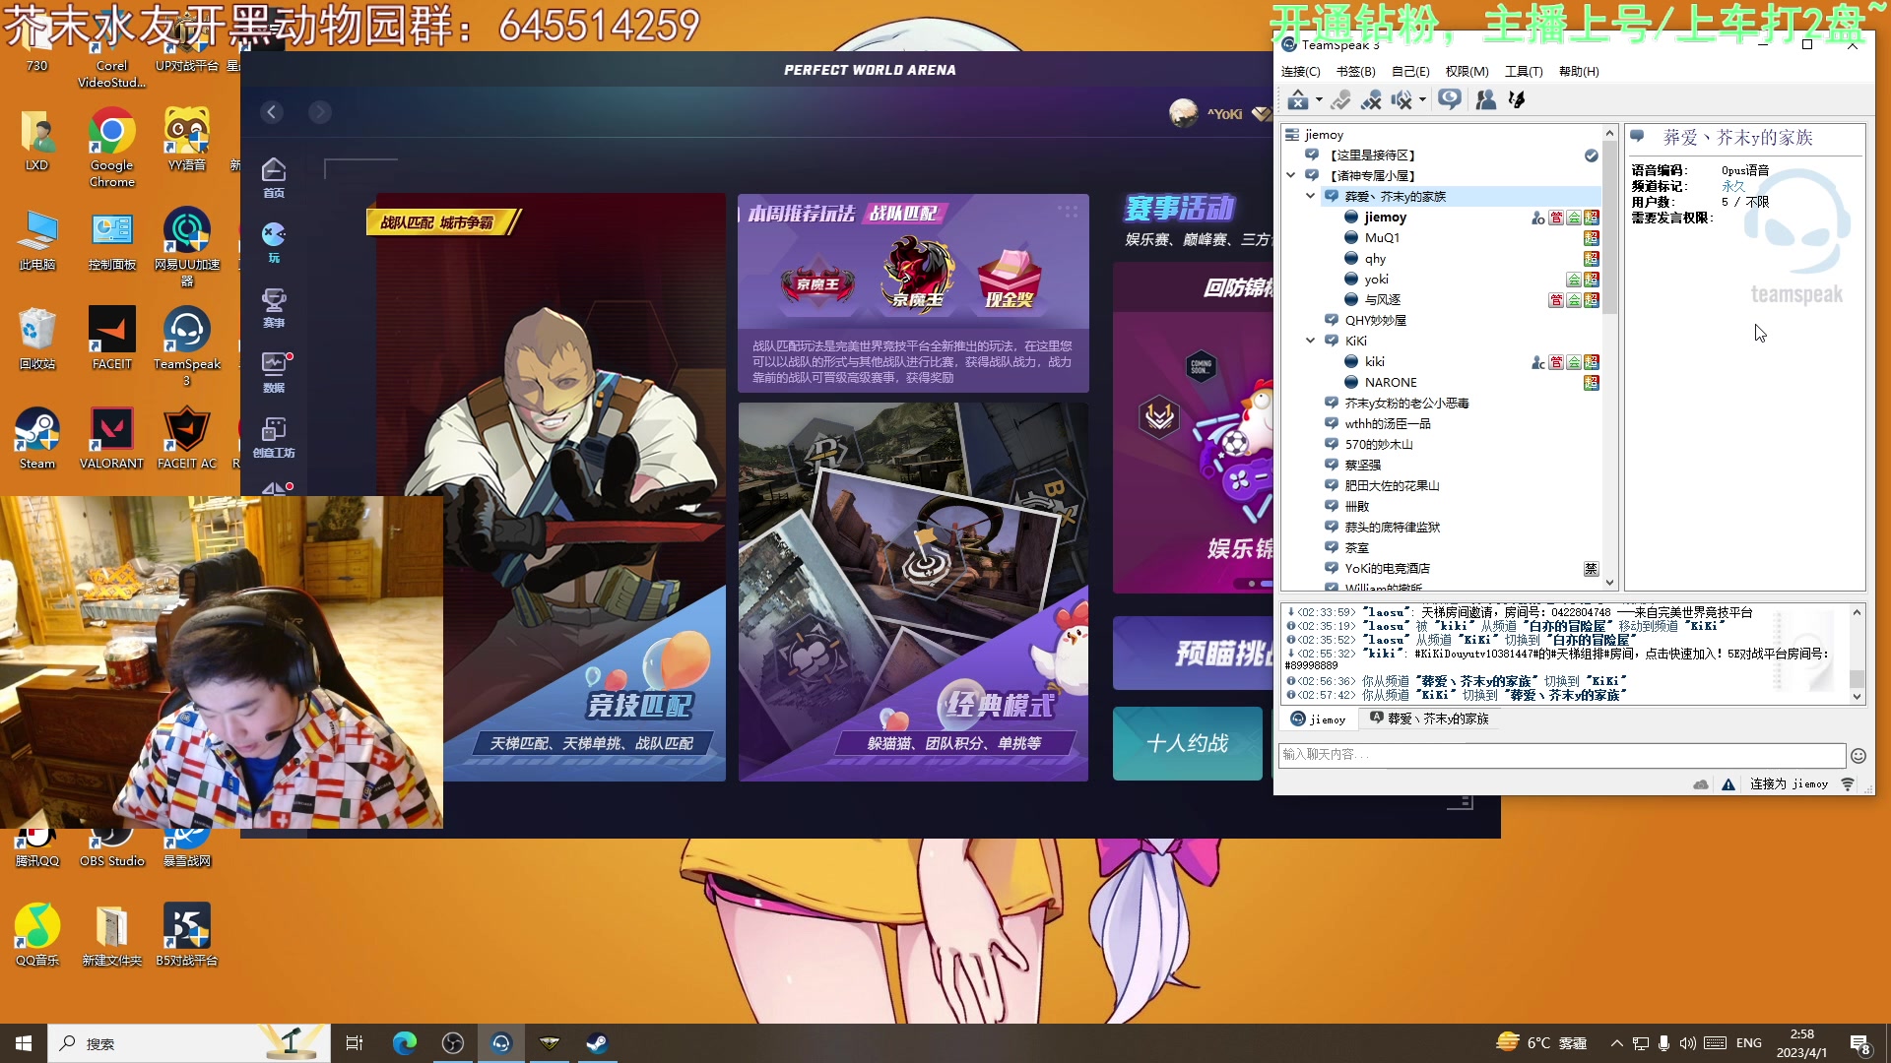Select the QHY妙妙屋 channel
This screenshot has width=1891, height=1063.
click(1375, 321)
